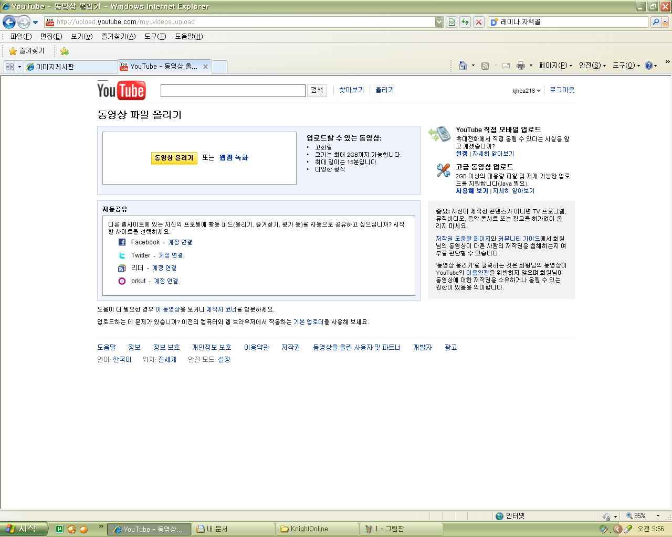The height and width of the screenshot is (537, 672).
Task: Expand the command bar overflow chevron
Action: pos(667,62)
